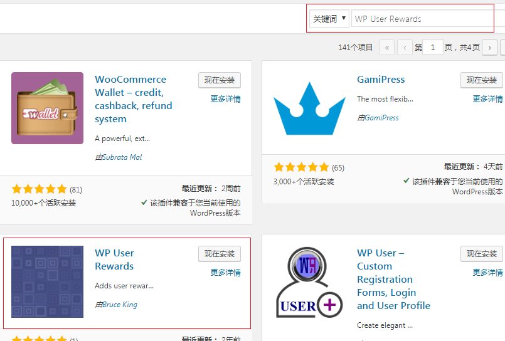Focus the WP User Rewards search field
This screenshot has height=341, width=505.
(428, 19)
